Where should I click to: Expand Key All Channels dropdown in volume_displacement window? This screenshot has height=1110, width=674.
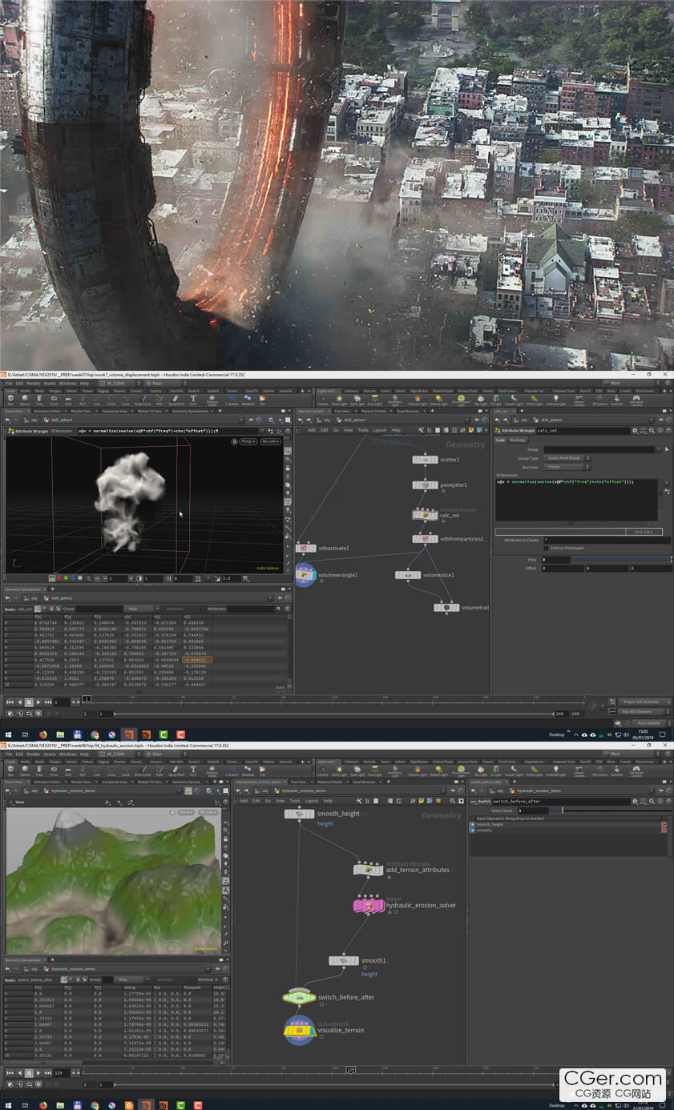point(645,711)
